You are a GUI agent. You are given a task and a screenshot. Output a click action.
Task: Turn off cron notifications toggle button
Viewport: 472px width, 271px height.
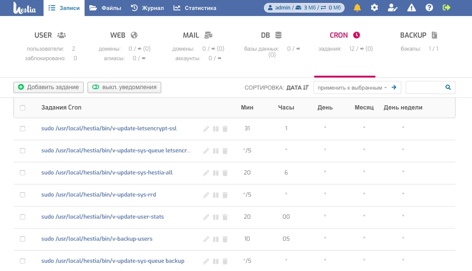pos(124,87)
